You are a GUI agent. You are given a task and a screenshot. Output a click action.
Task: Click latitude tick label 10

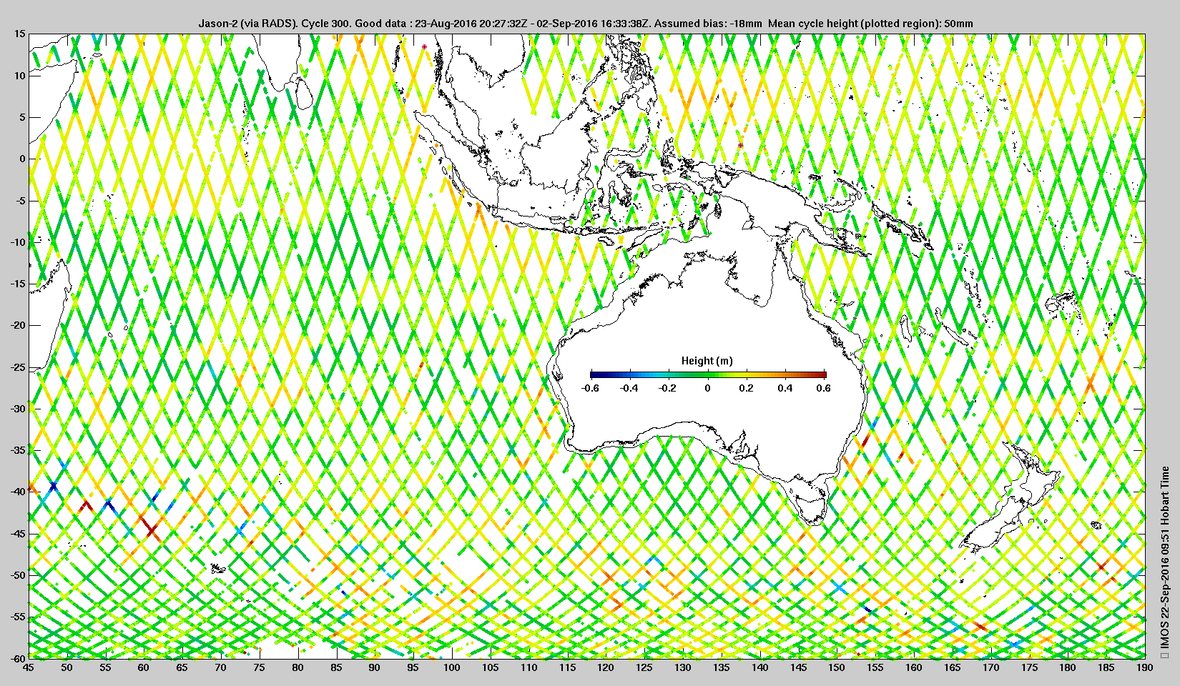[x=19, y=75]
